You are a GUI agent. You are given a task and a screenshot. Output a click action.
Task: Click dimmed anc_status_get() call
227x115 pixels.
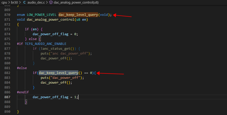(x=58, y=49)
